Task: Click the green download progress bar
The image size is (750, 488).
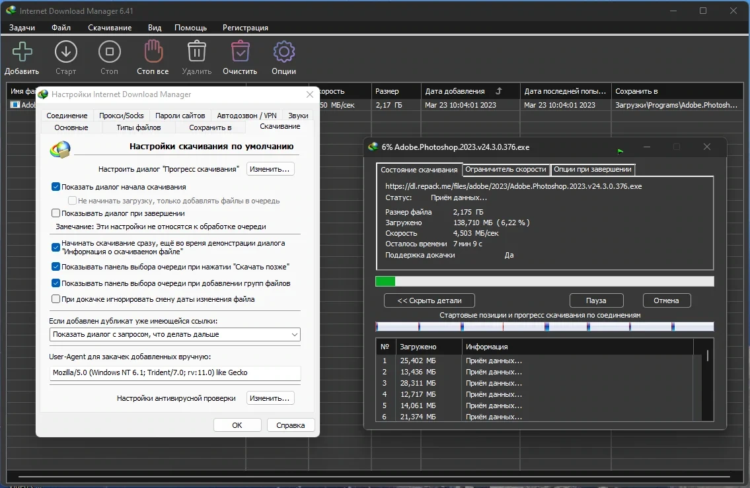Action: point(544,281)
